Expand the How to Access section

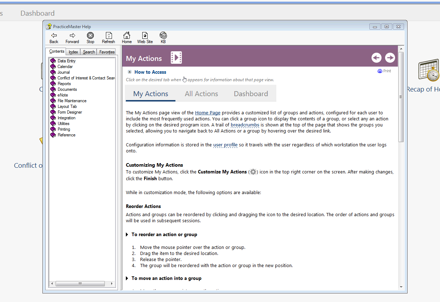130,72
